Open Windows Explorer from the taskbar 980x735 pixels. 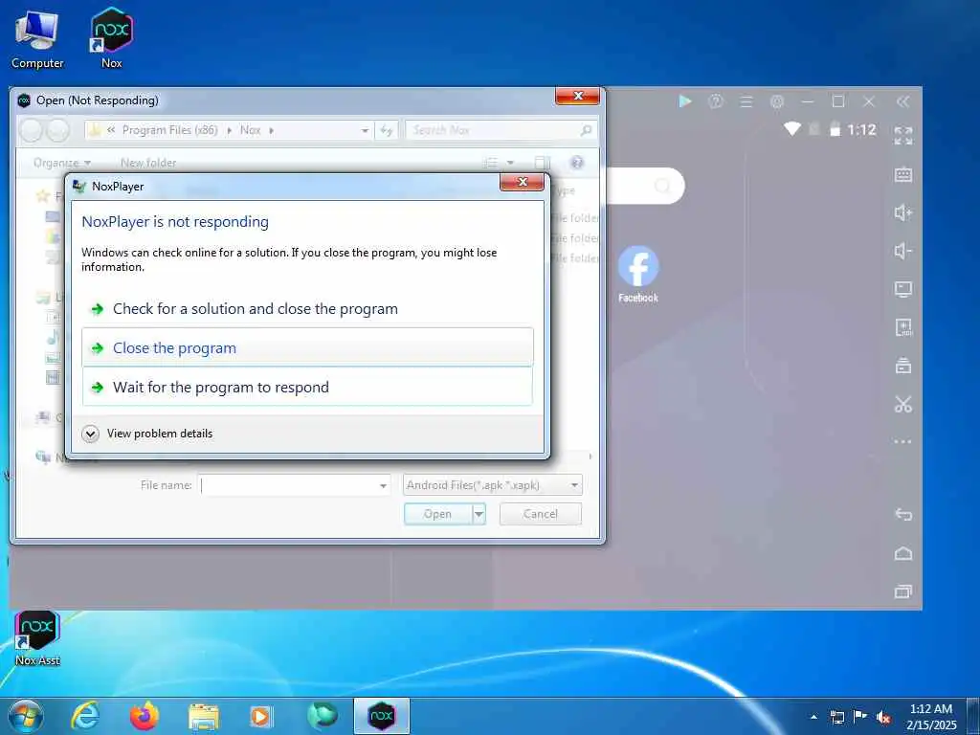[x=204, y=717]
